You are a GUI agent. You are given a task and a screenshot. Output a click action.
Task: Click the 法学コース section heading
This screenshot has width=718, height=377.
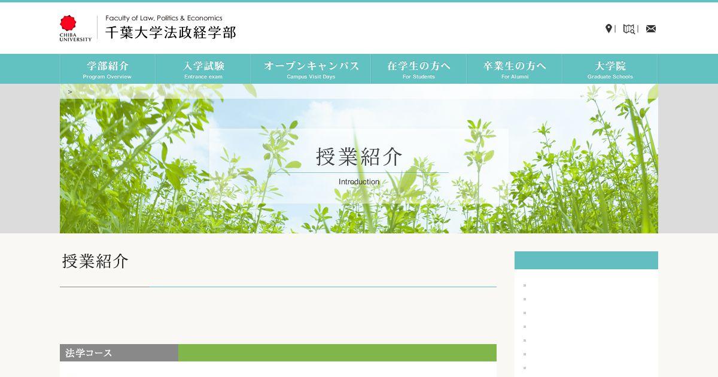[89, 353]
